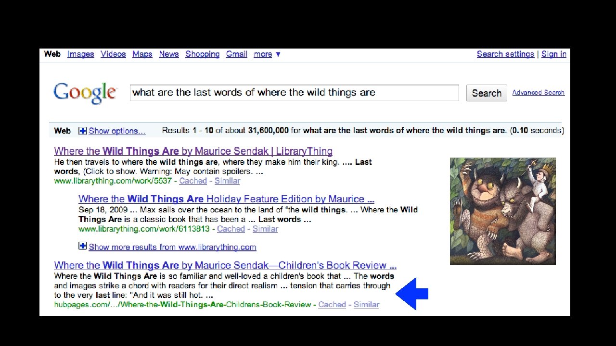Open the Shopping tab

[203, 54]
